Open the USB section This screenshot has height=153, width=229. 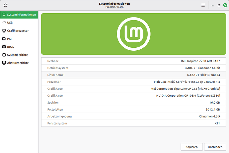coord(19,23)
